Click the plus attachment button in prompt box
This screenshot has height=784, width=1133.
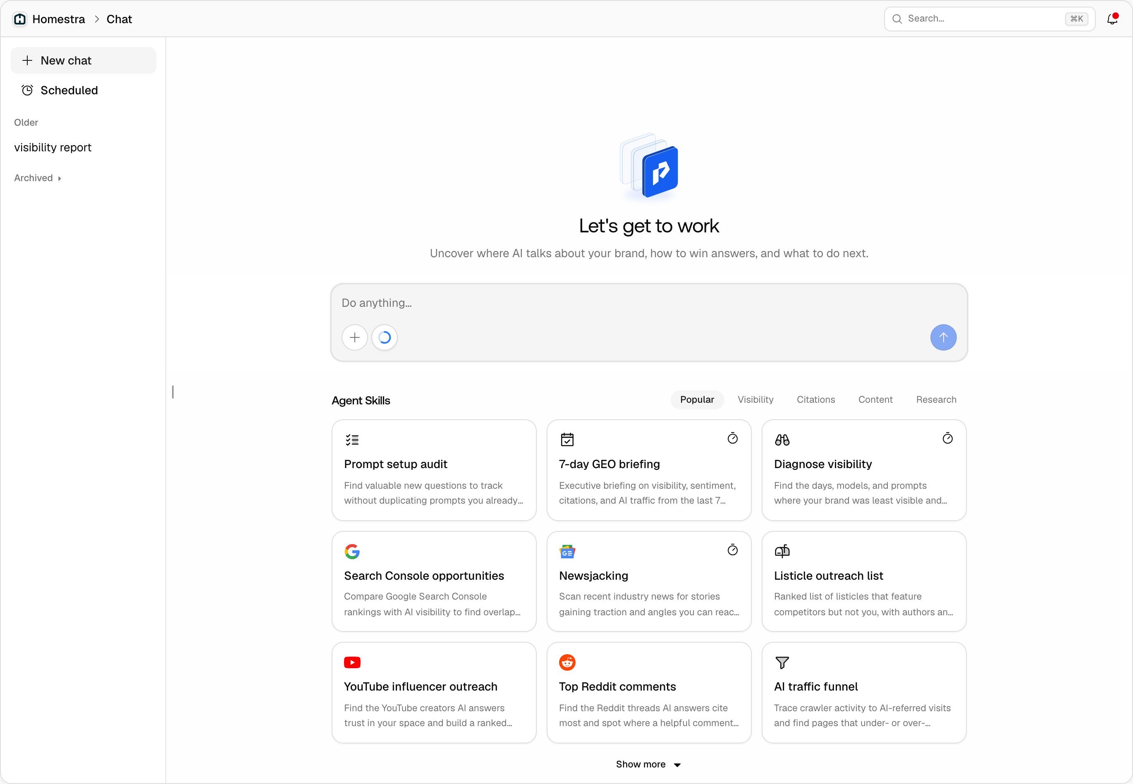pyautogui.click(x=355, y=337)
